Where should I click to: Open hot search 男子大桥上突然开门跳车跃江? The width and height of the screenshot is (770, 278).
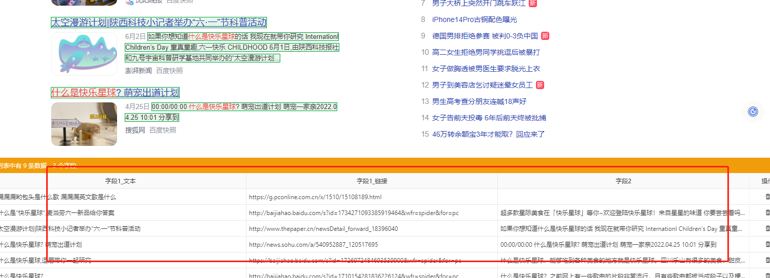[479, 3]
